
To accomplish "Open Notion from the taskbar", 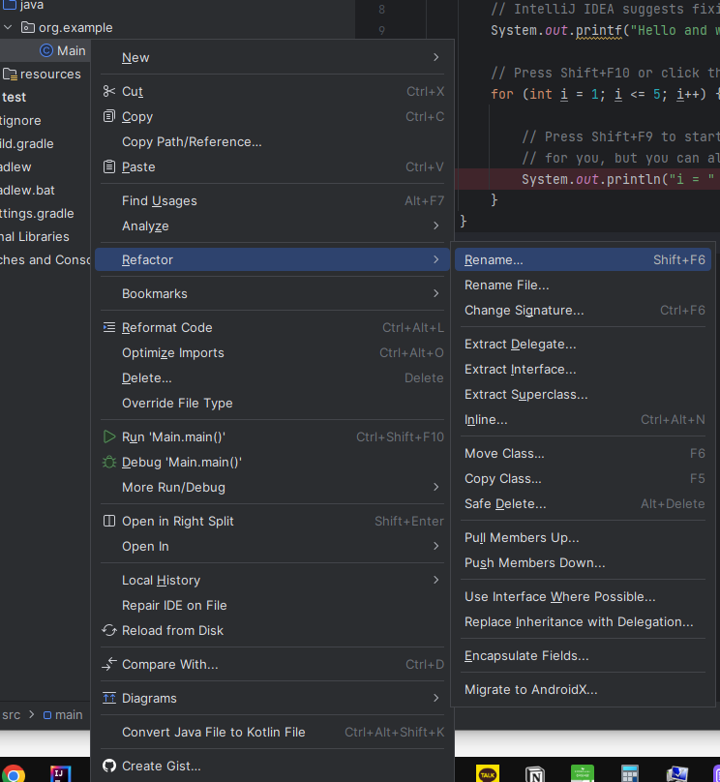I will (535, 774).
